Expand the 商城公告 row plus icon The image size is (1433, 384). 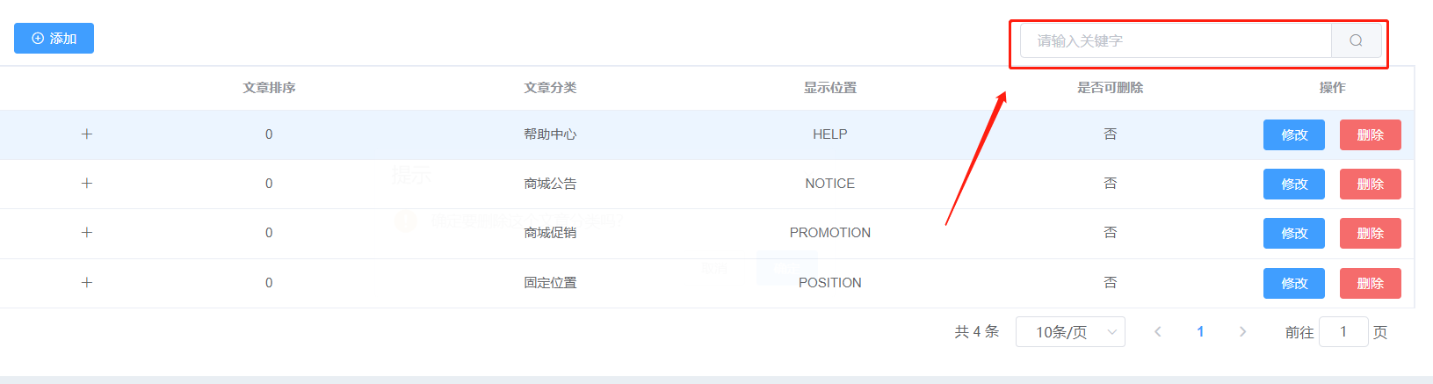pyautogui.click(x=87, y=184)
